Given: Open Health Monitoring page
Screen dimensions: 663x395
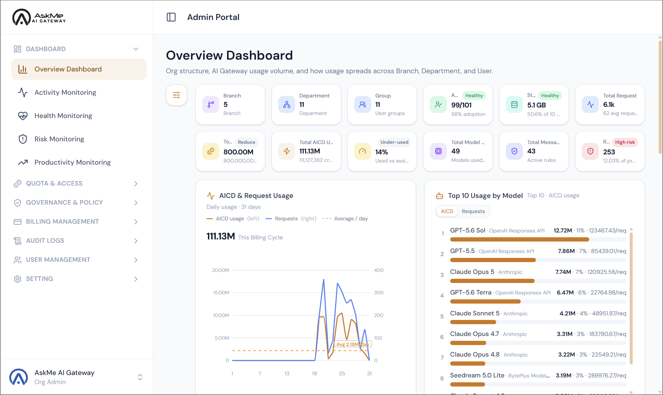Looking at the screenshot, I should [79, 116].
